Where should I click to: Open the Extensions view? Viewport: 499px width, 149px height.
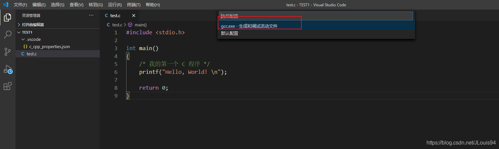coord(8,86)
